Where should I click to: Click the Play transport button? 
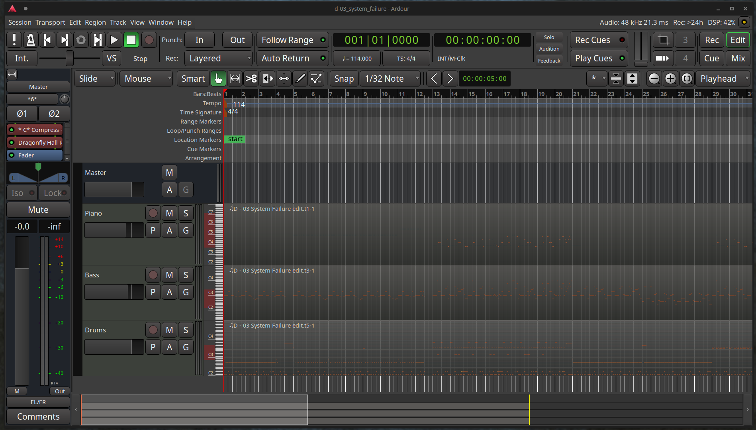114,40
